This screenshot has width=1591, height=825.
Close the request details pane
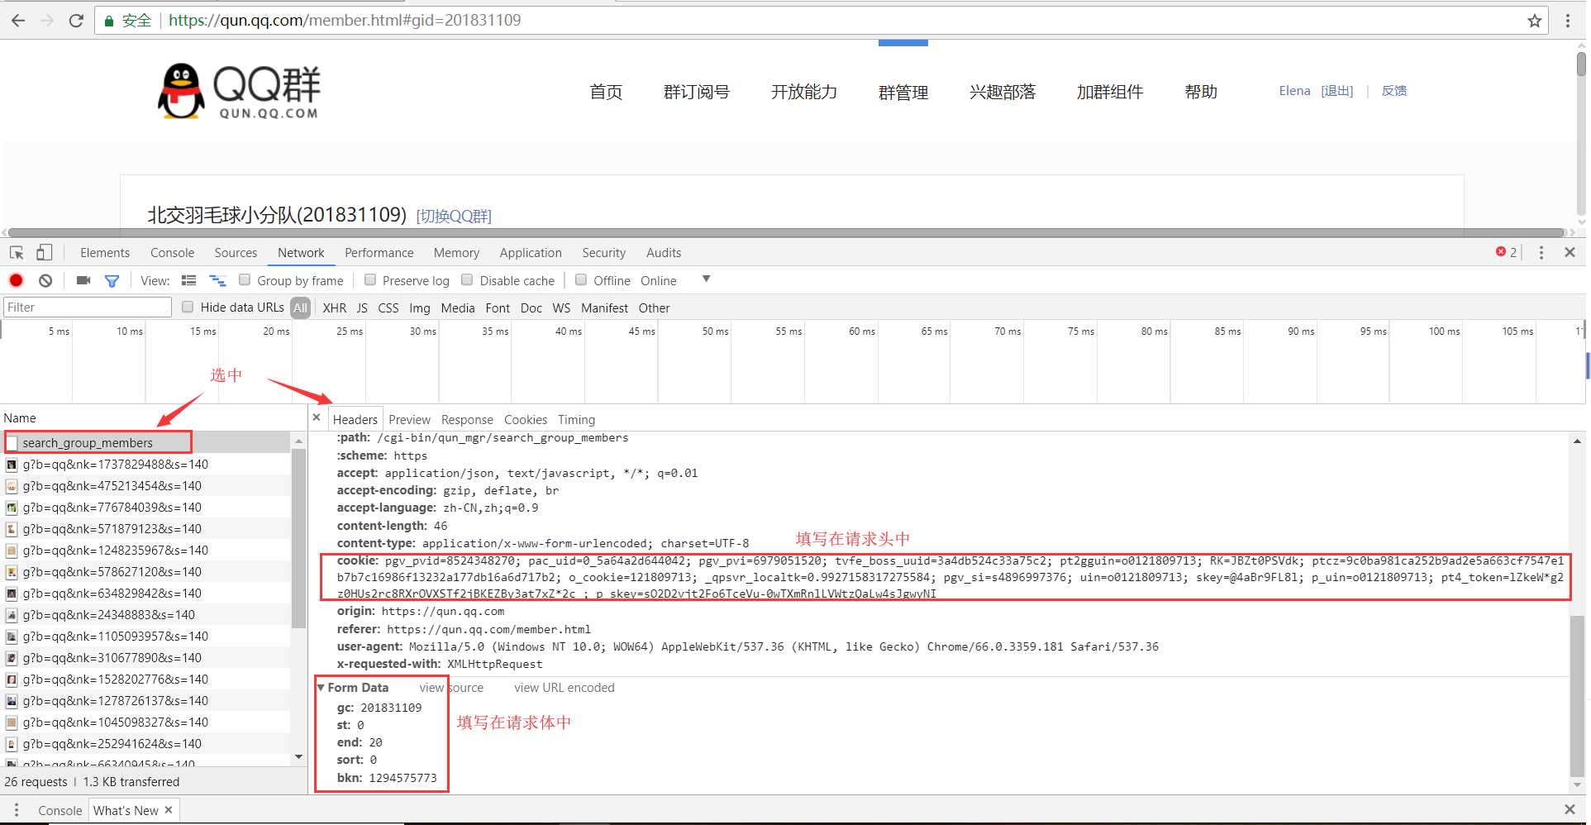pos(317,417)
